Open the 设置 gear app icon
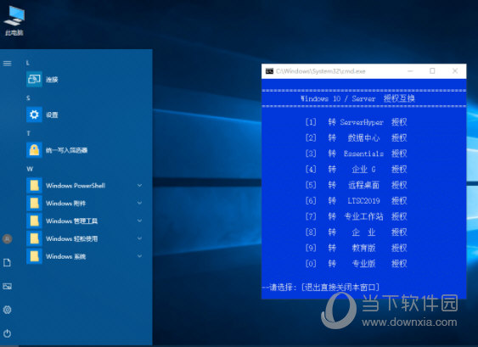478x347 pixels. 34,115
